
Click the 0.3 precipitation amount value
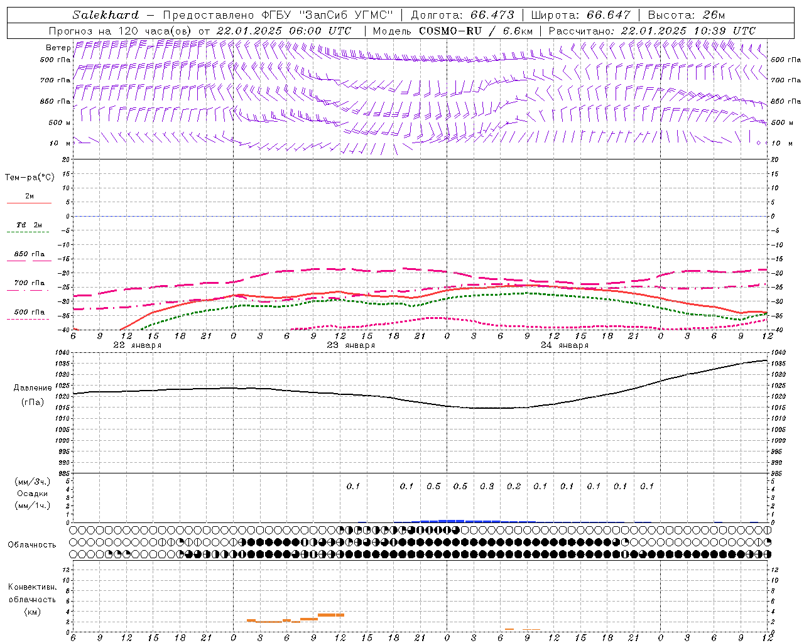487,486
